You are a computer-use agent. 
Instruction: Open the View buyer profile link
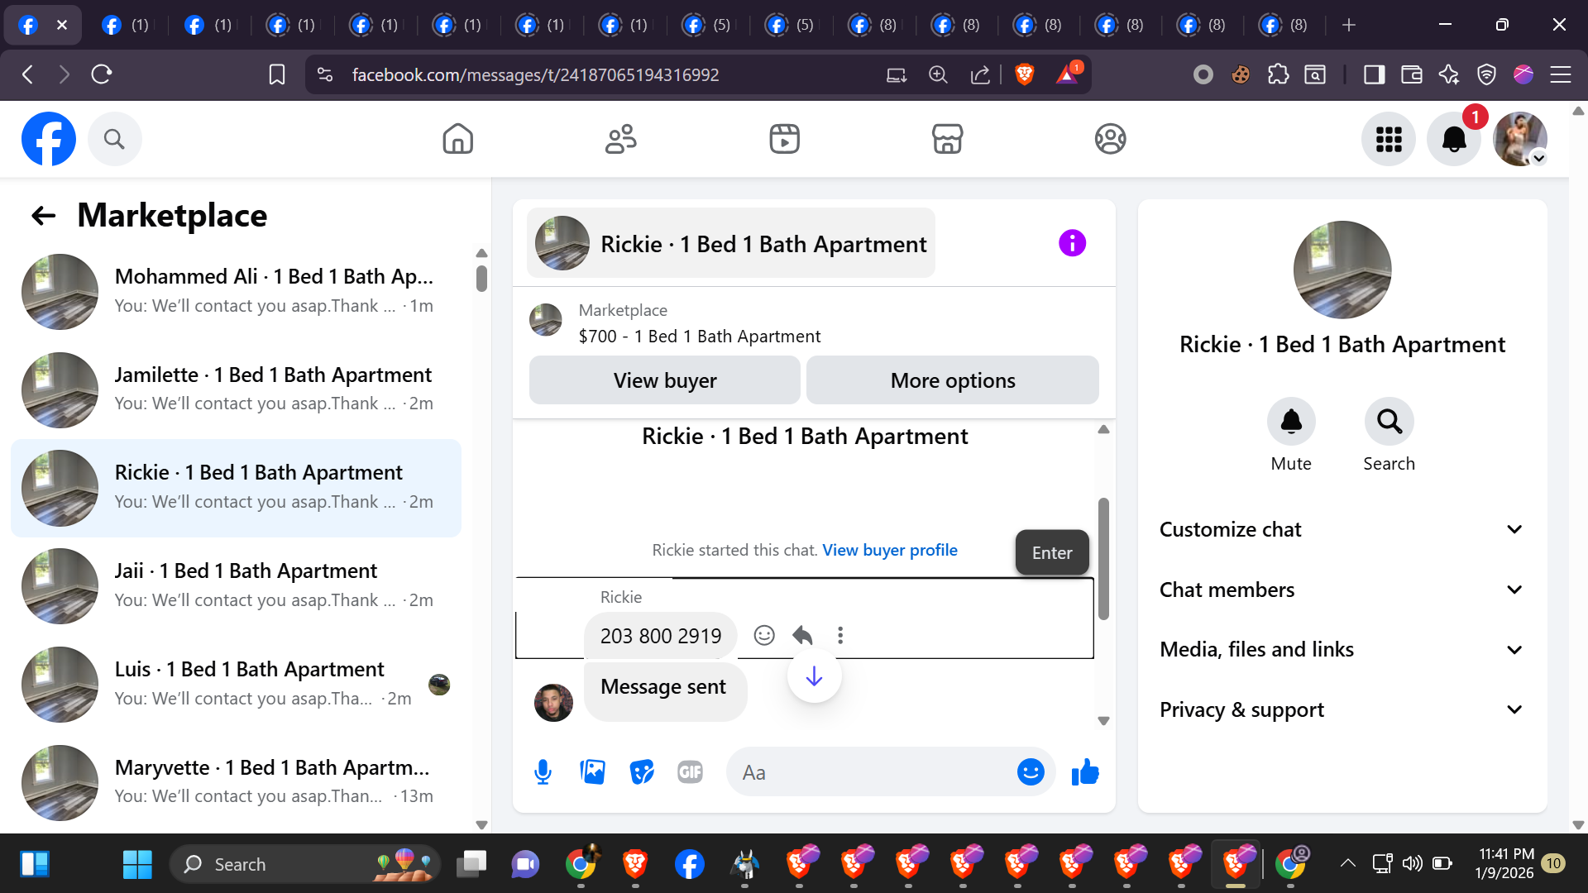[889, 550]
